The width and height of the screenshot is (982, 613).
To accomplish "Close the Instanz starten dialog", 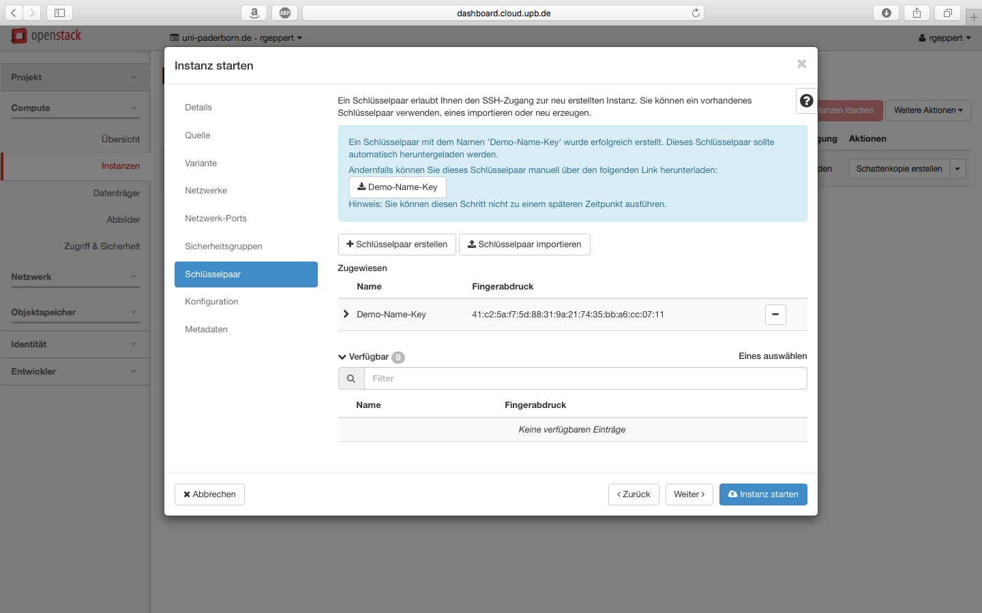I will click(802, 63).
